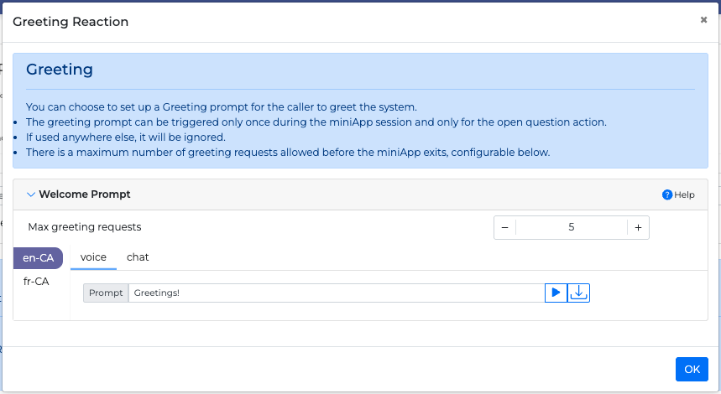Click the Prompt label addon
Image resolution: width=721 pixels, height=394 pixels.
[106, 293]
